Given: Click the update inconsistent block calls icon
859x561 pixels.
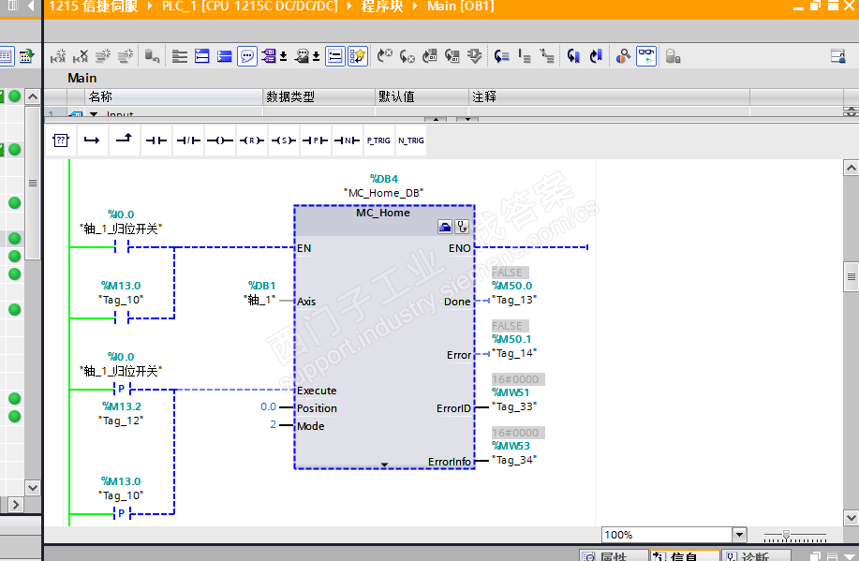Looking at the screenshot, I should 474,56.
